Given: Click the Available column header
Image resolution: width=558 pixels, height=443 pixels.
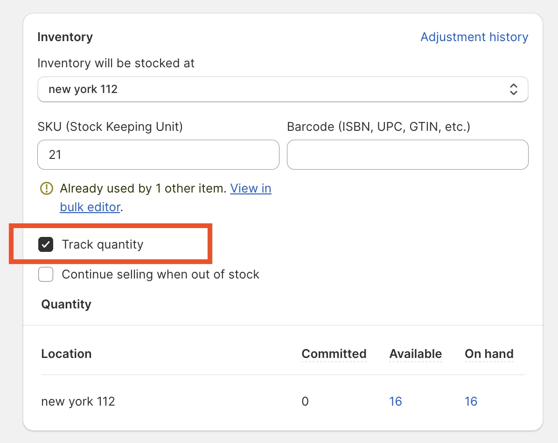Looking at the screenshot, I should [x=415, y=354].
